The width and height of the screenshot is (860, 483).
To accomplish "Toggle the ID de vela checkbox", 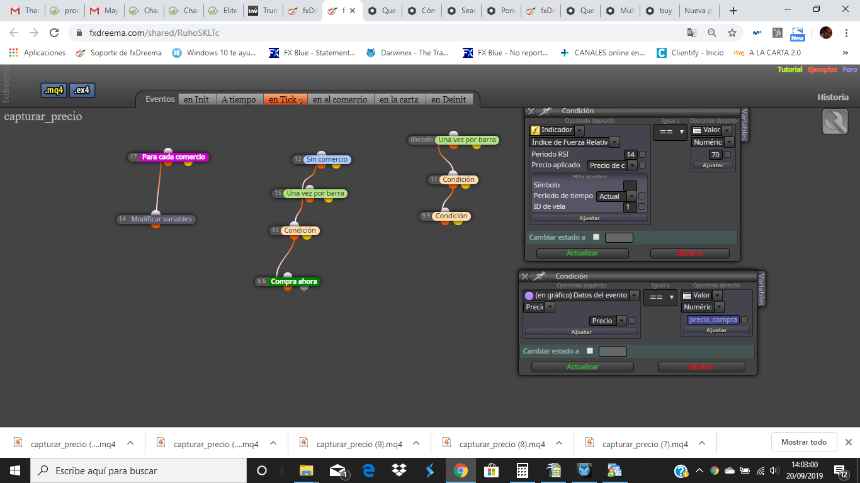I will click(x=642, y=206).
